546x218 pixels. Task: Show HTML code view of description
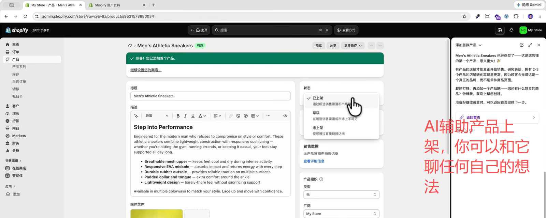(285, 116)
